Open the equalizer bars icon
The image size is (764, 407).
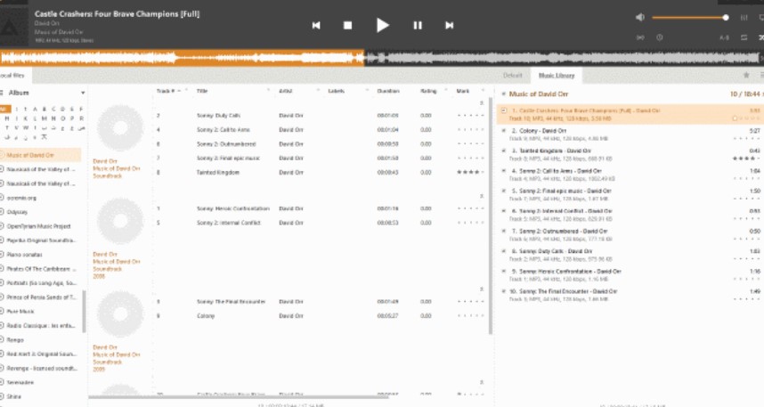(x=744, y=18)
